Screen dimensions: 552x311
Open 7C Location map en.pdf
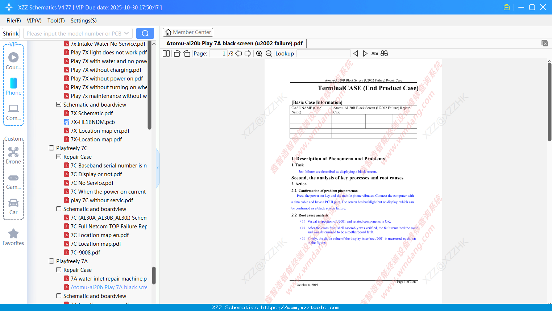tap(100, 235)
